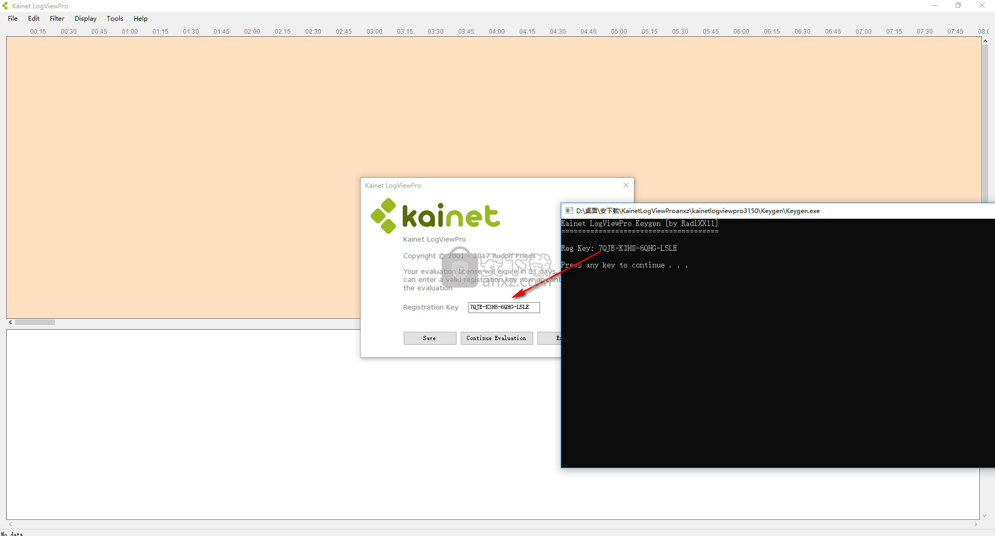Click the Keygen console window icon
The height and width of the screenshot is (536, 995).
(569, 210)
